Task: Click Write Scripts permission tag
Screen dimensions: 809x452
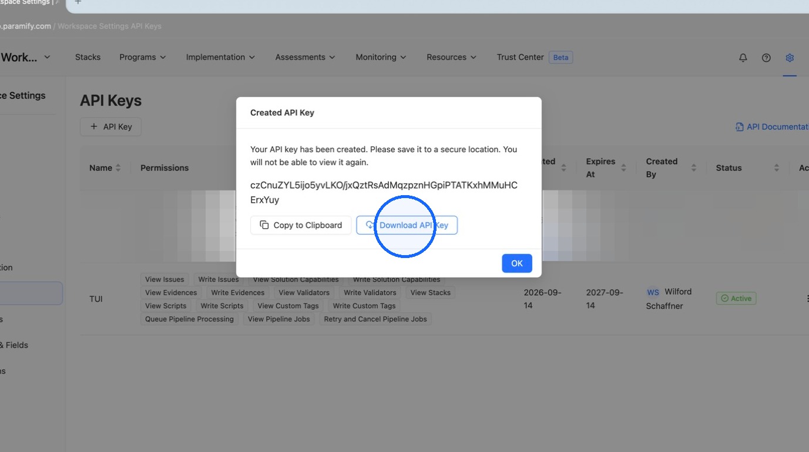Action: click(x=222, y=306)
